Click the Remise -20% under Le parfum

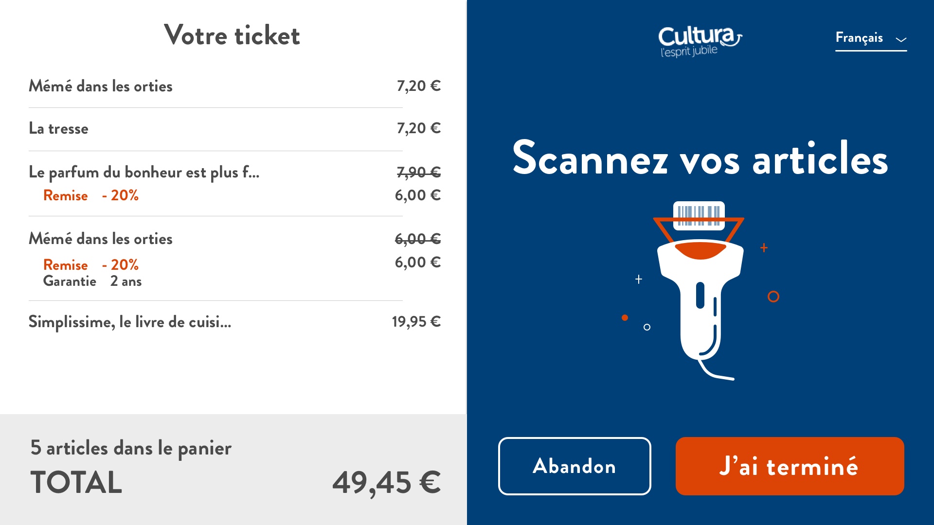(x=91, y=195)
